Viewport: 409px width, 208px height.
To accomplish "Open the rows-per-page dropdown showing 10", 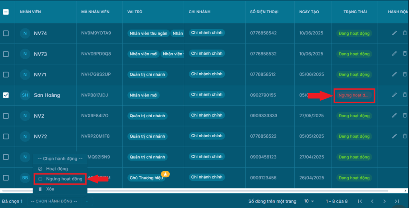I will tap(309, 201).
